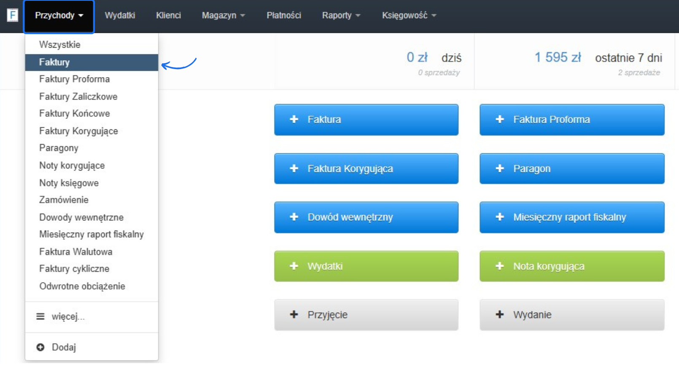The width and height of the screenshot is (679, 367).
Task: Click the '2 sprzedaże' text
Action: (x=639, y=73)
